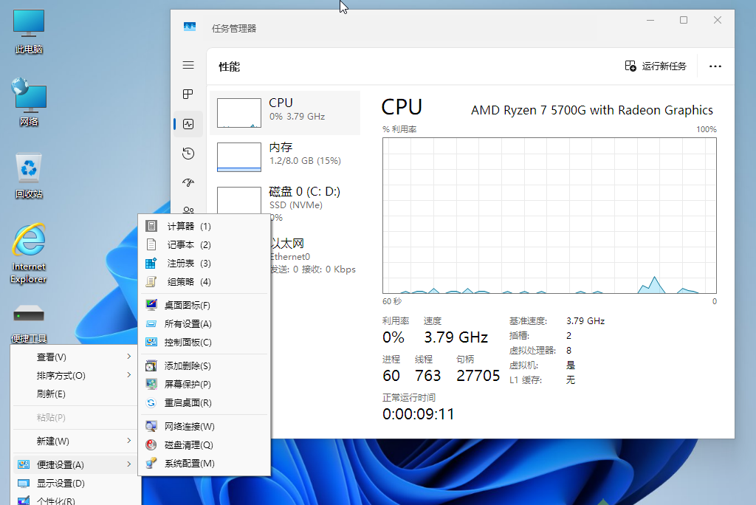Select the 内存 performance thumbnail
Image resolution: width=756 pixels, height=505 pixels.
pos(284,154)
